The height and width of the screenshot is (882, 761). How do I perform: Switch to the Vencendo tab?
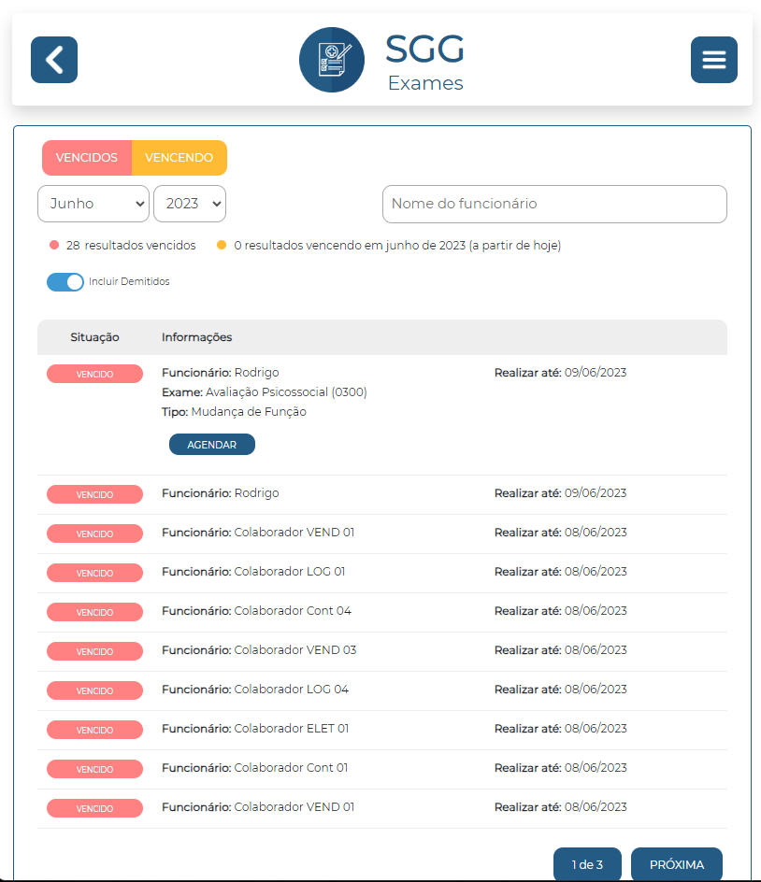pos(179,158)
